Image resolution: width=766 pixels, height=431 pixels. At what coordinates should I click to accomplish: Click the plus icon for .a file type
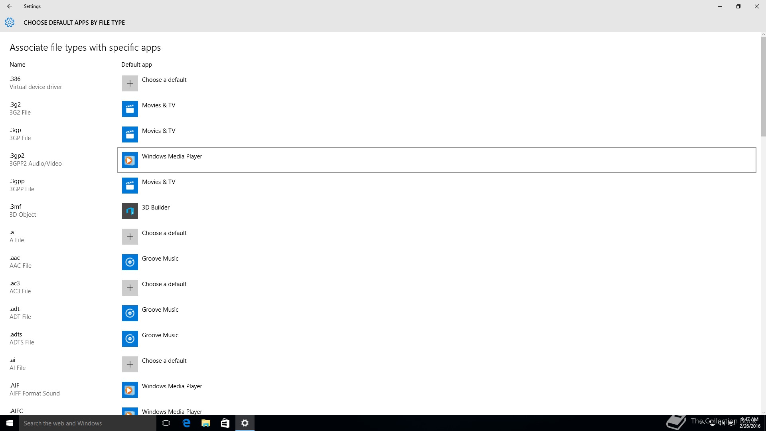(130, 237)
